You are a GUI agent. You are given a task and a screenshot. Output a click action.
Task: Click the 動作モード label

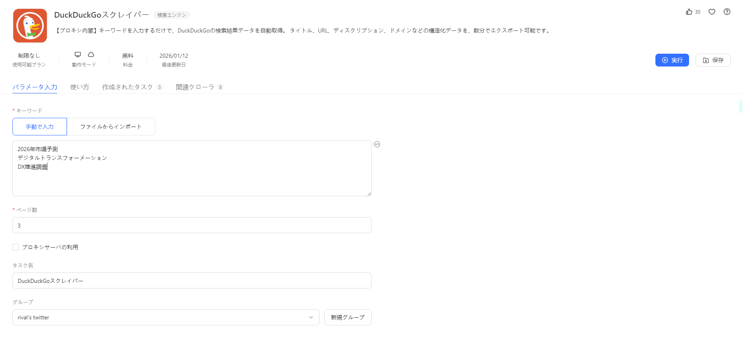click(84, 65)
